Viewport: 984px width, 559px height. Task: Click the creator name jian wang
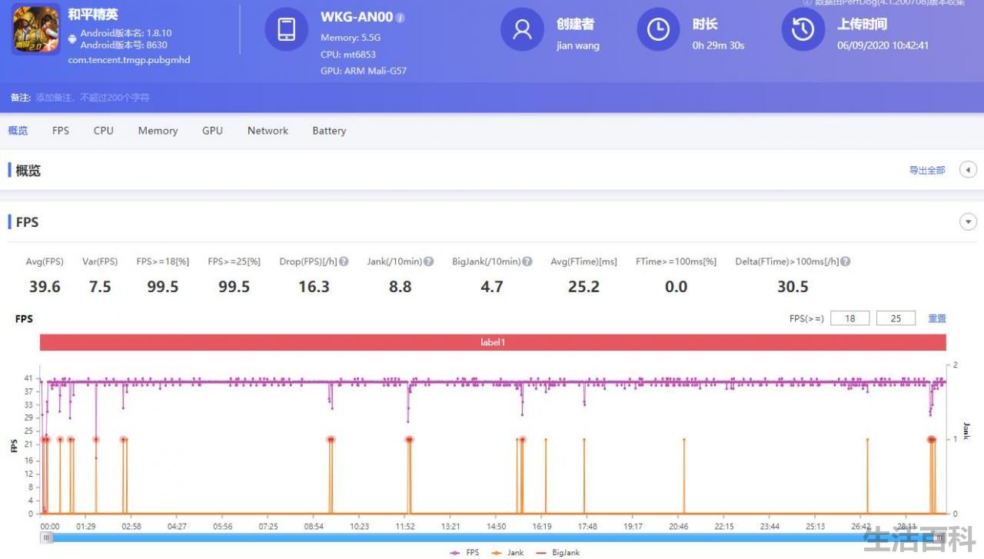tap(578, 45)
